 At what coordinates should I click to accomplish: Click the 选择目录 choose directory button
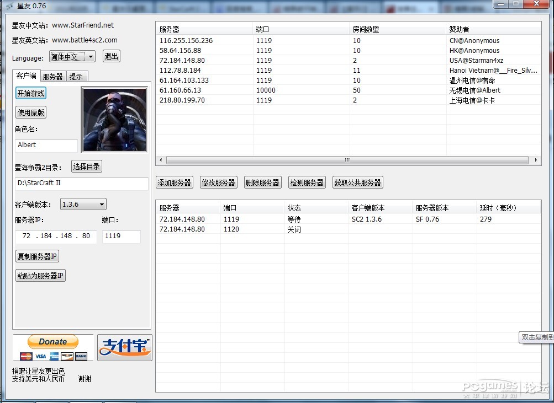tap(87, 166)
